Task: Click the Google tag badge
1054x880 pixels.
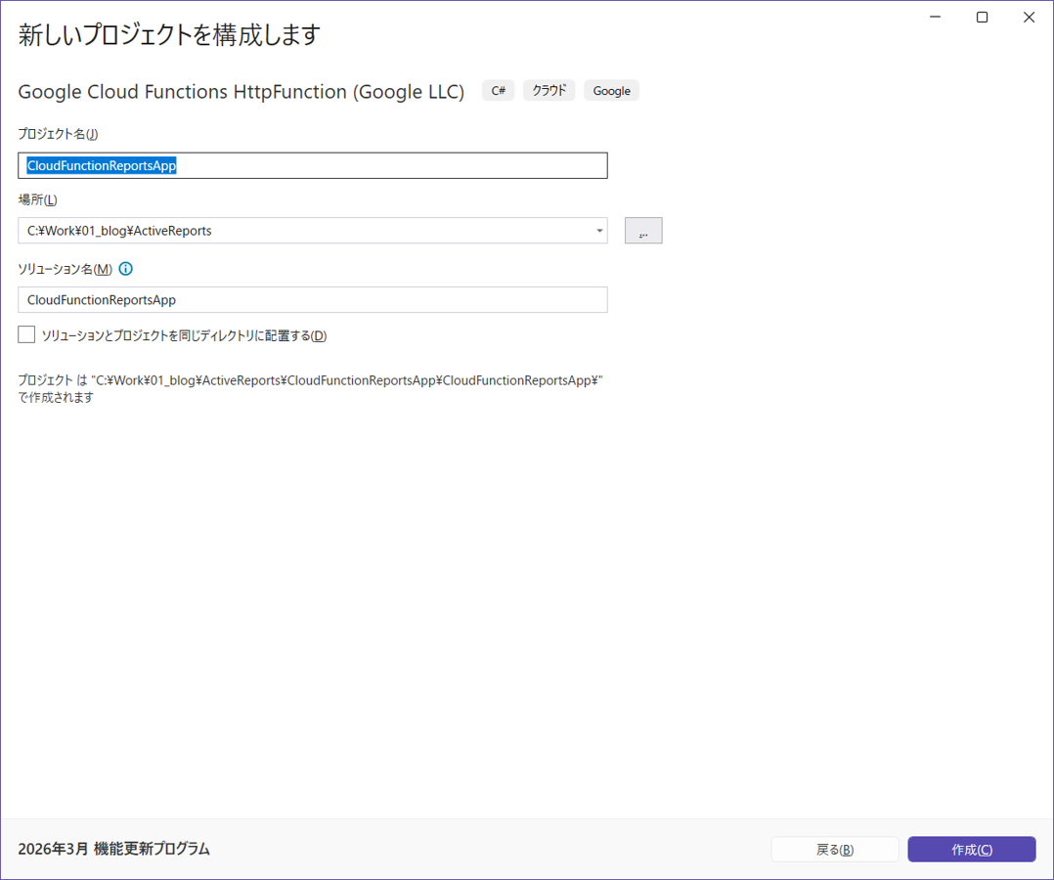Action: pyautogui.click(x=612, y=91)
